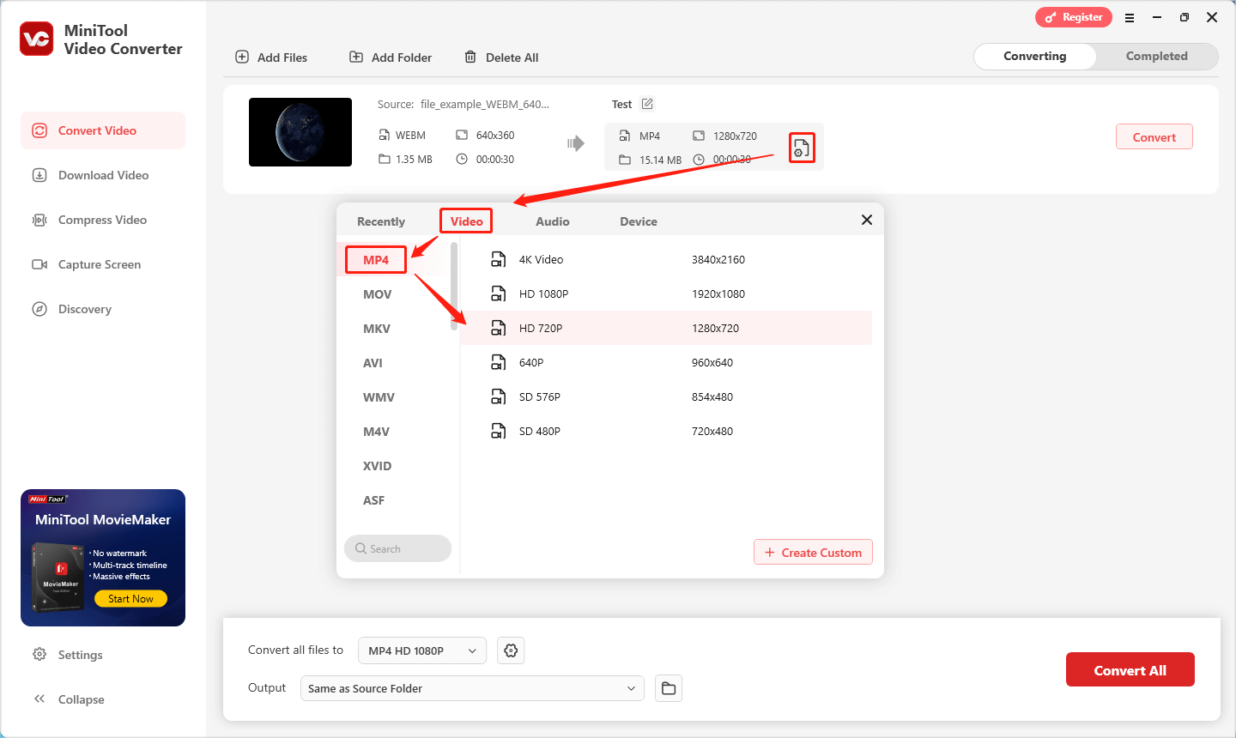The width and height of the screenshot is (1236, 738).
Task: Click the Settings gear icon in sidebar
Action: pyautogui.click(x=39, y=655)
